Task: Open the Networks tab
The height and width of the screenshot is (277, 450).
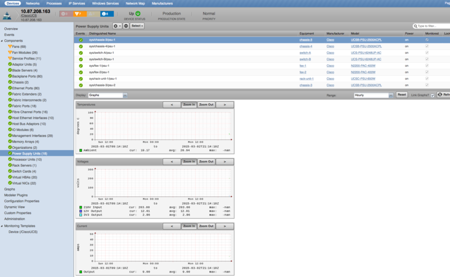Action: (x=33, y=3)
